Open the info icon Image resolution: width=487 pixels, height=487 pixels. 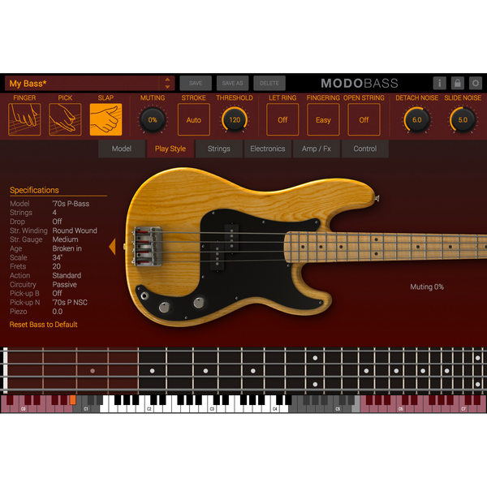[x=439, y=84]
